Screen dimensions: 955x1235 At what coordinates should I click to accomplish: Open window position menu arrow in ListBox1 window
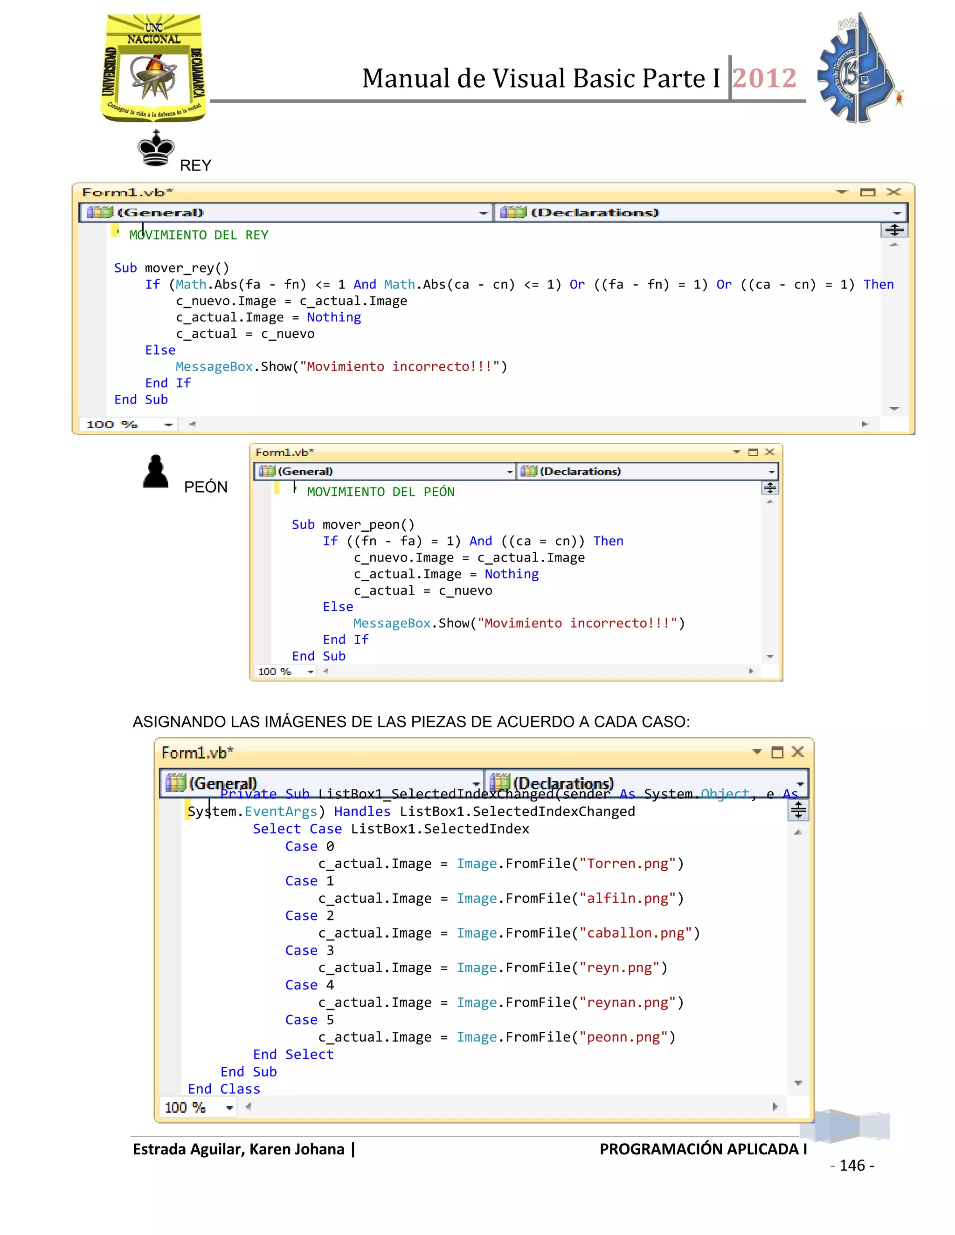click(756, 752)
